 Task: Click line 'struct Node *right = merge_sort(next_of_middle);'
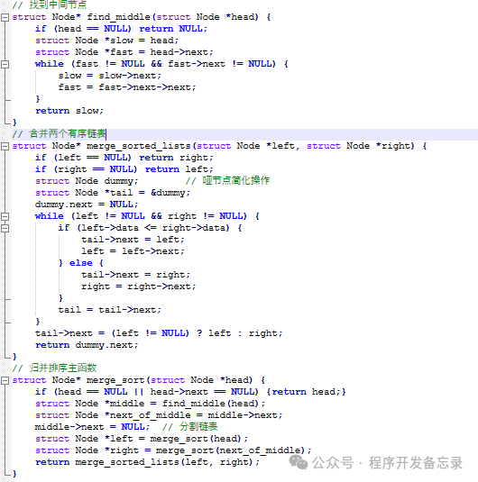[x=173, y=450]
